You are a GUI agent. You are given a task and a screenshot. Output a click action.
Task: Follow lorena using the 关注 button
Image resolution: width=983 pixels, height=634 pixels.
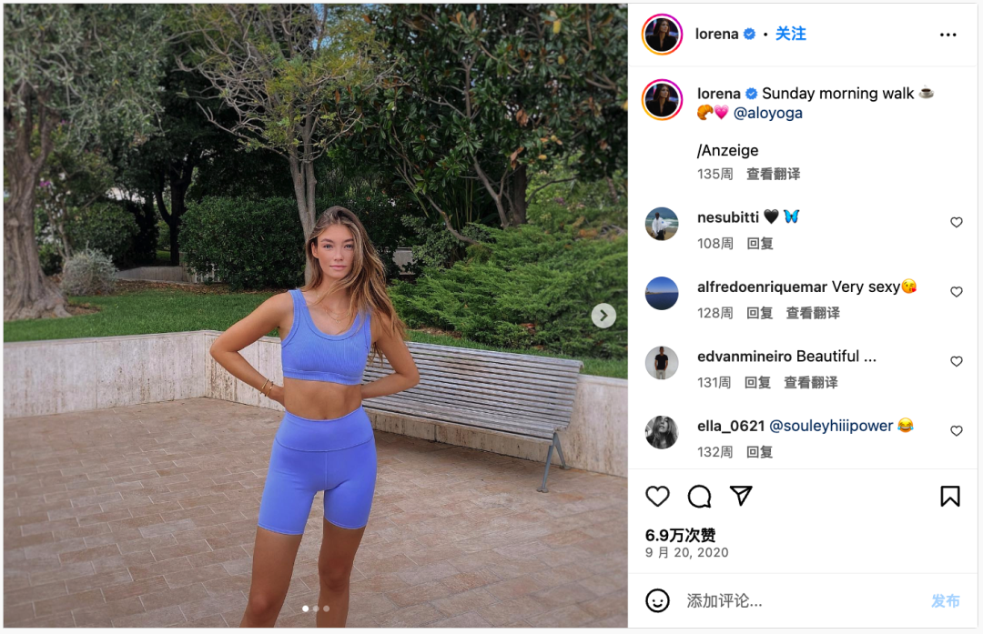coord(791,34)
